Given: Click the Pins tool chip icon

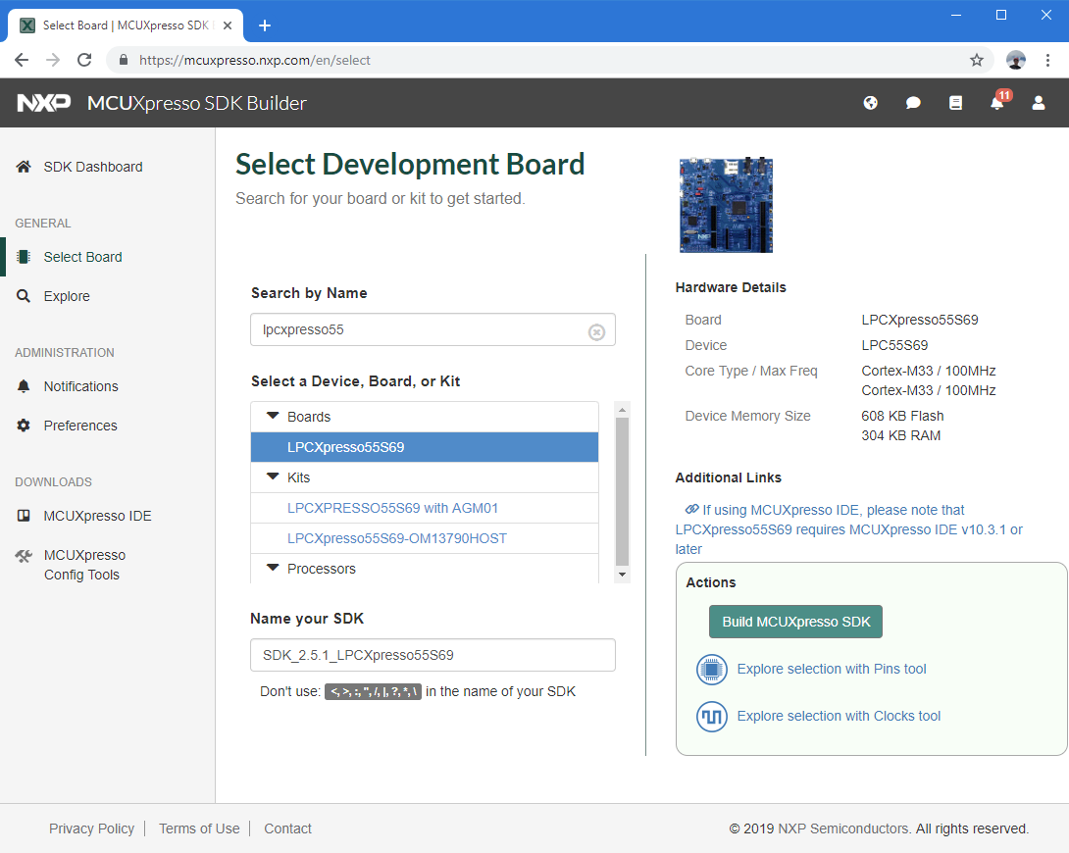Looking at the screenshot, I should (711, 670).
